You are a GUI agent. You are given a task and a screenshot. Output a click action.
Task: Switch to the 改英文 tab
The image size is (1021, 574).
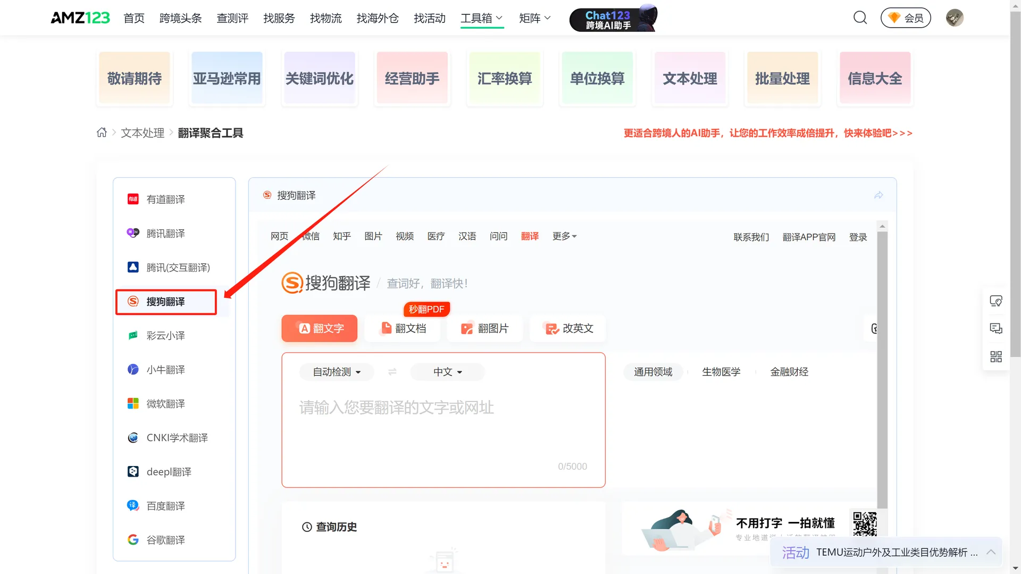pyautogui.click(x=568, y=328)
